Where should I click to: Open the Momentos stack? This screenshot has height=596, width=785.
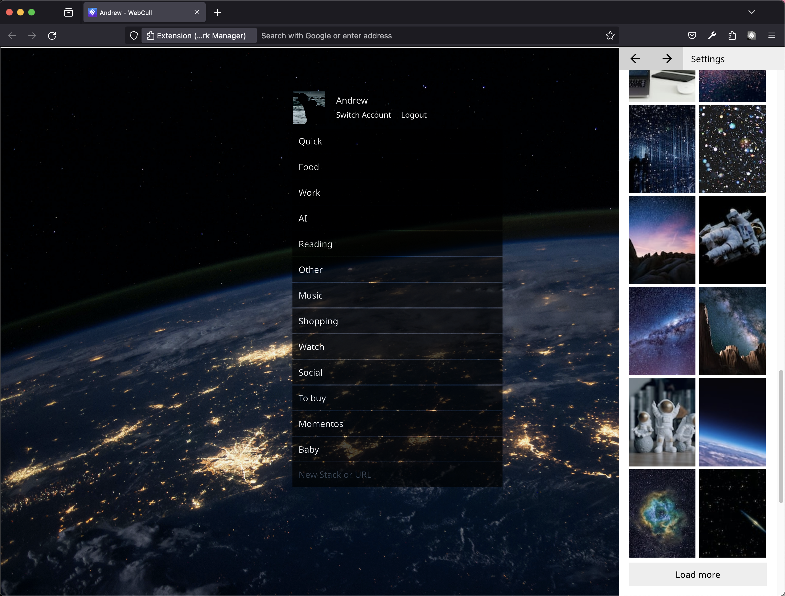pos(397,424)
